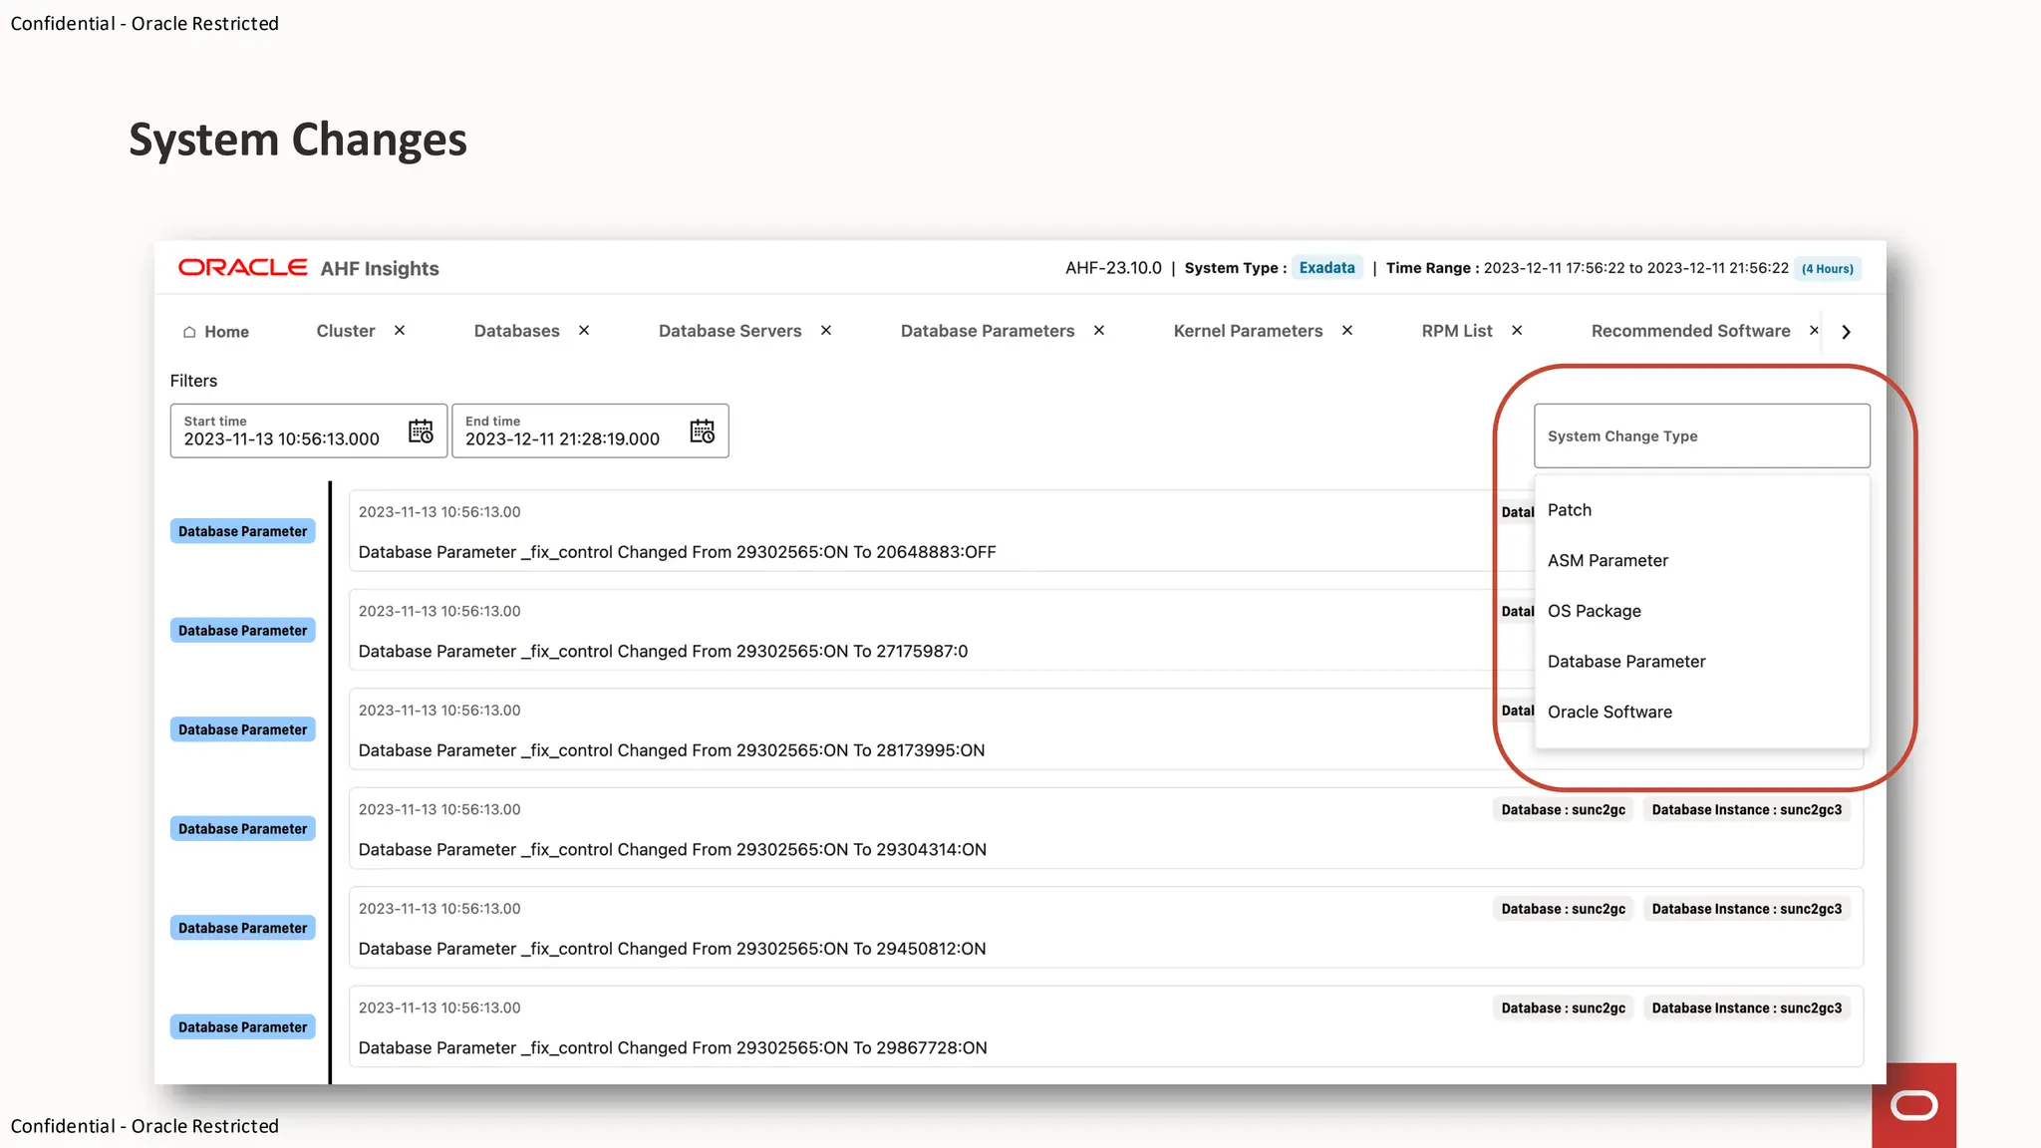Screen dimensions: 2041x1148
Task: Open the Database Parameters tab
Action: coord(988,331)
